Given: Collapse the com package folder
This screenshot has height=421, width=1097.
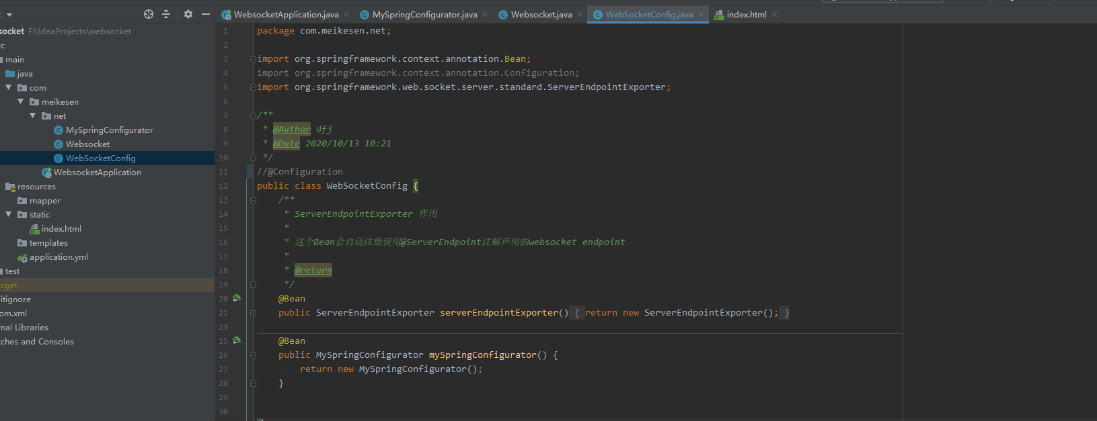Looking at the screenshot, I should click(9, 87).
